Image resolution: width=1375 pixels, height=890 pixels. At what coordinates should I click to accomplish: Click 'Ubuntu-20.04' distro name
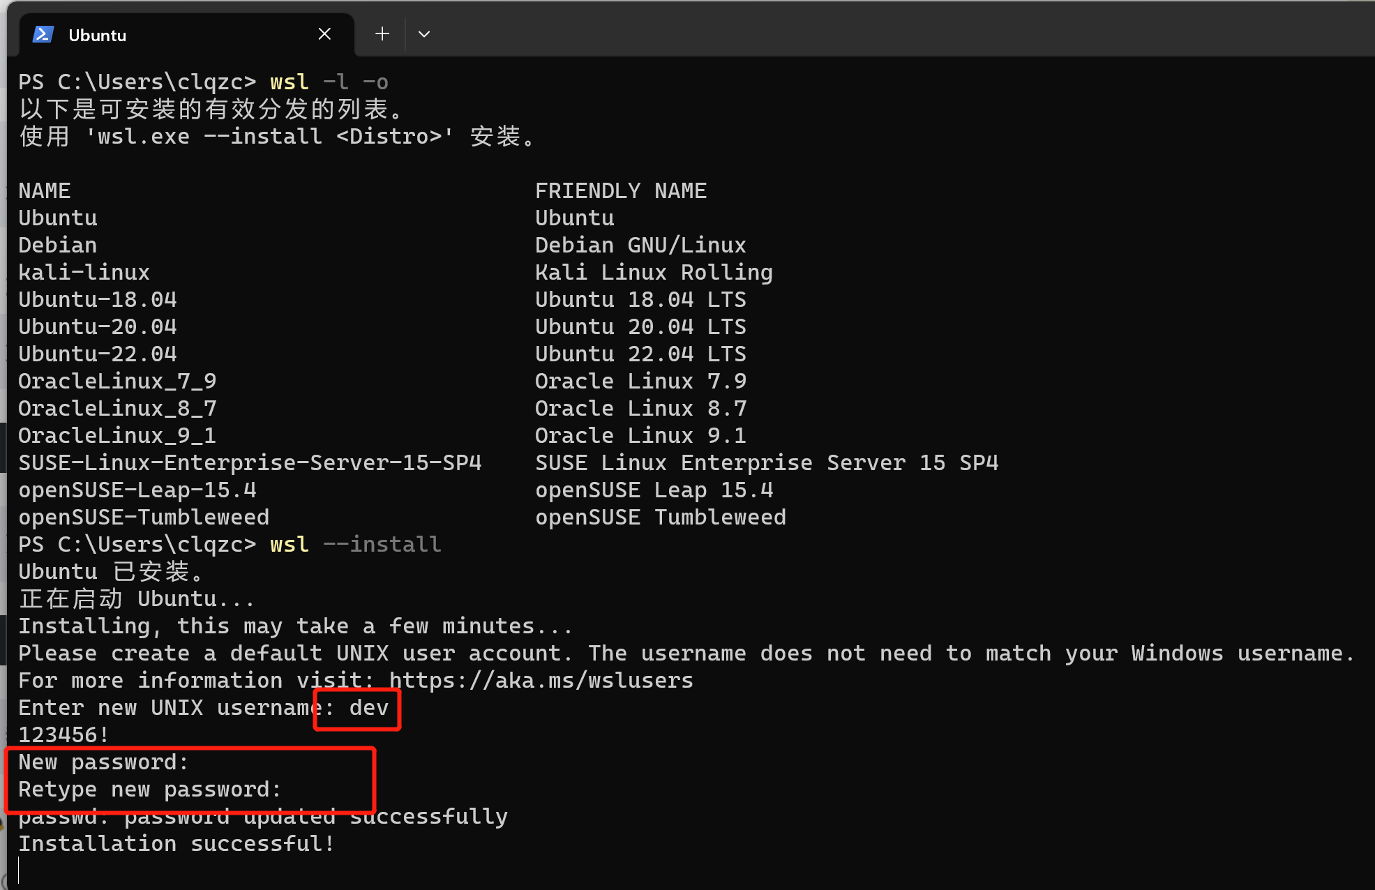coord(98,326)
